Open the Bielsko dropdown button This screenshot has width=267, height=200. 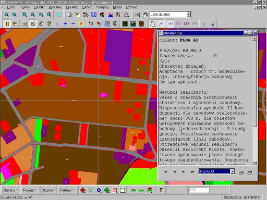(x=10, y=190)
